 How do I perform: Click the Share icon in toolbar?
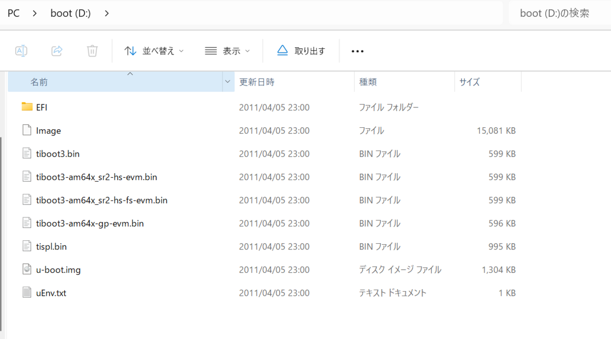(57, 51)
